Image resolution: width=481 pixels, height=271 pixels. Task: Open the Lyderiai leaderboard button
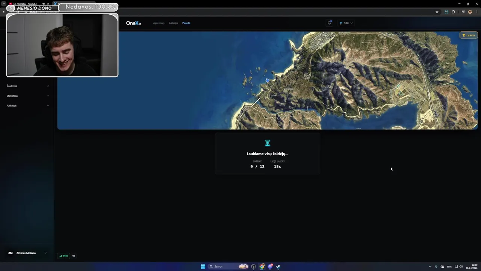coord(469,35)
